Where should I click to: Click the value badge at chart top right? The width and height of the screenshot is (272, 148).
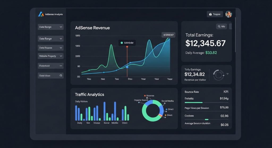168,35
